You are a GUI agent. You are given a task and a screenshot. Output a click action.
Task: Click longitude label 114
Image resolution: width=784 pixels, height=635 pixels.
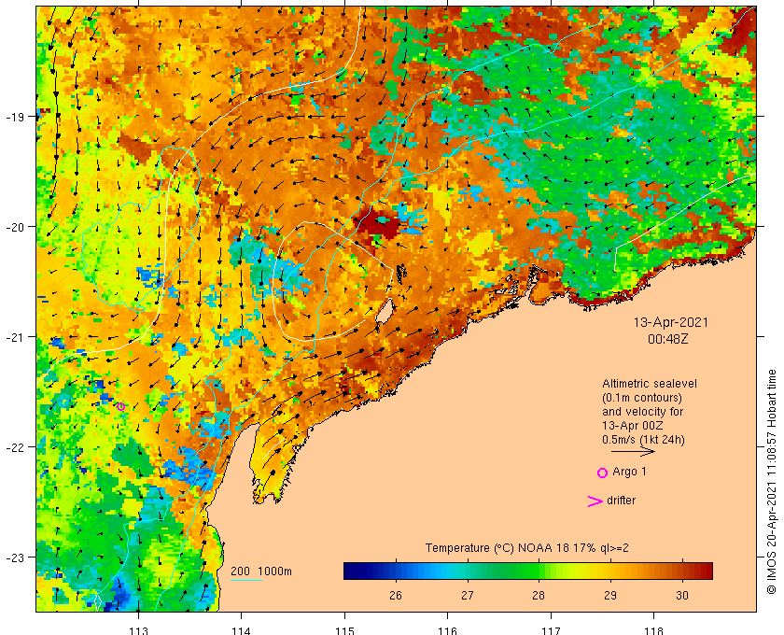[242, 630]
